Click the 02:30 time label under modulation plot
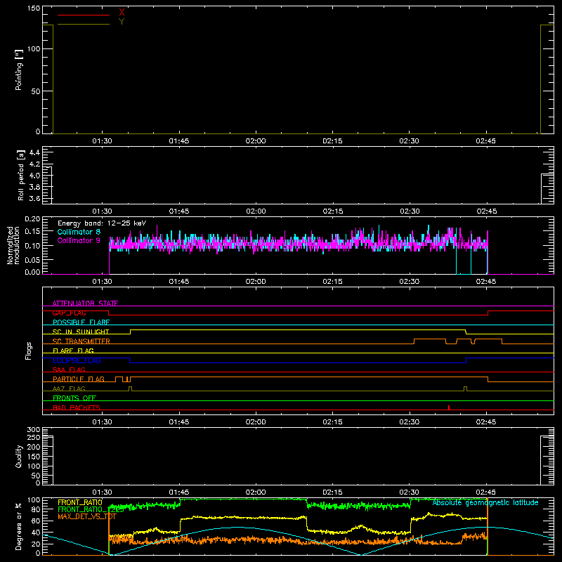This screenshot has height=562, width=562. click(409, 282)
